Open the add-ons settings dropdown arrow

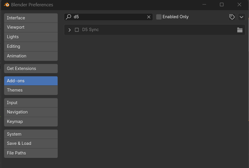(x=241, y=17)
